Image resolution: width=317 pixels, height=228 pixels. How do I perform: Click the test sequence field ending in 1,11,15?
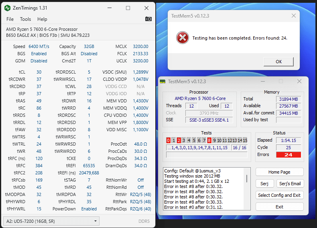[x=198, y=148]
